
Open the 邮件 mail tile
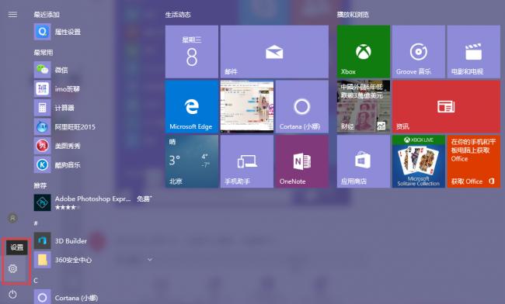click(274, 52)
